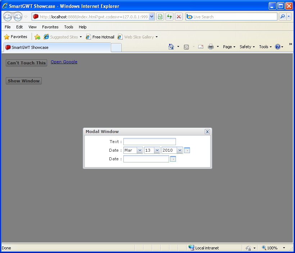Close the Modal Window with X
Image resolution: width=295 pixels, height=253 pixels.
207,132
